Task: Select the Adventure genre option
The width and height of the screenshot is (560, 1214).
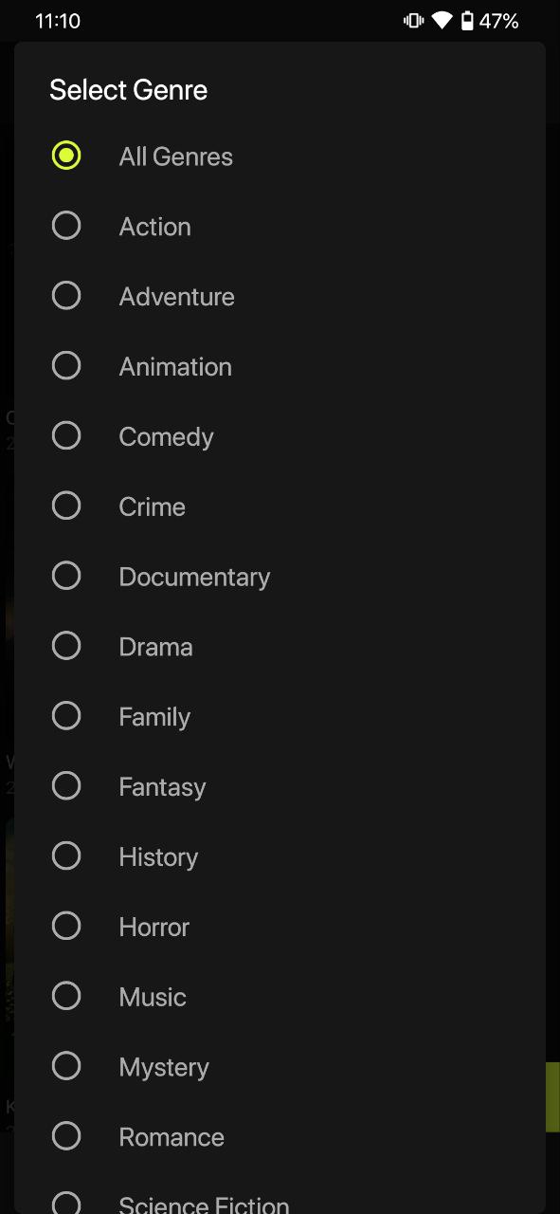Action: click(66, 295)
